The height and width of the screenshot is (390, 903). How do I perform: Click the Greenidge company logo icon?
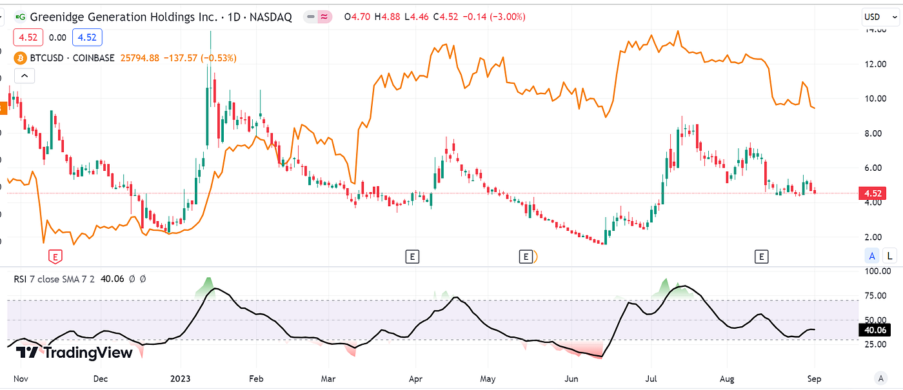coord(20,17)
